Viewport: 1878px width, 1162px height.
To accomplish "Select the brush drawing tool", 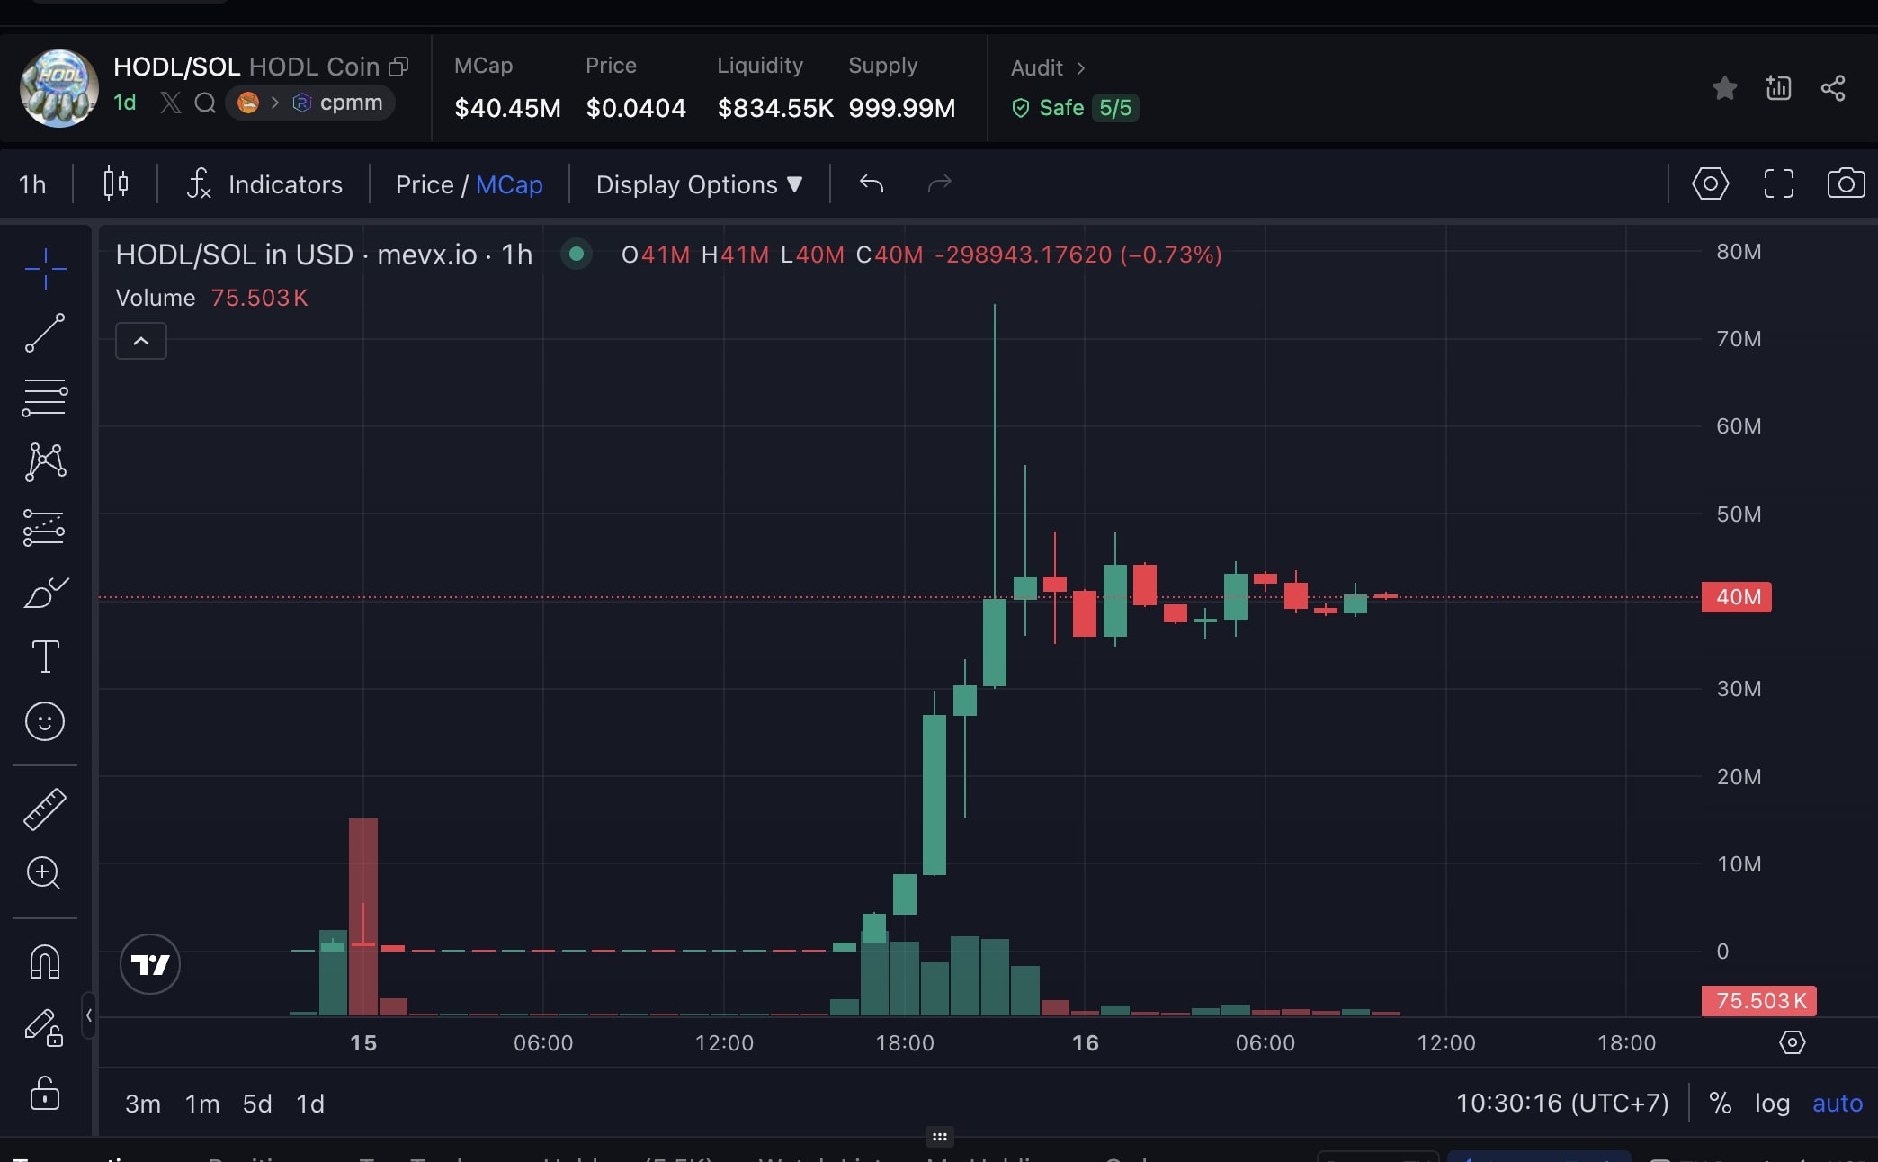I will [45, 592].
